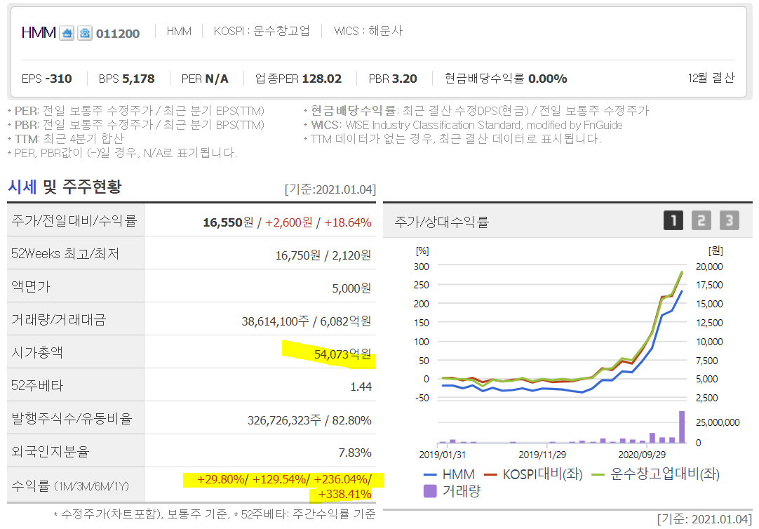
Task: Select the 액면가 5,000원 value
Action: click(x=351, y=288)
